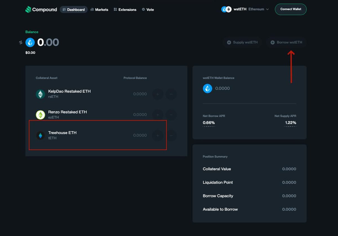
Task: Click the swap arrows icon beside balance
Action: point(21,42)
